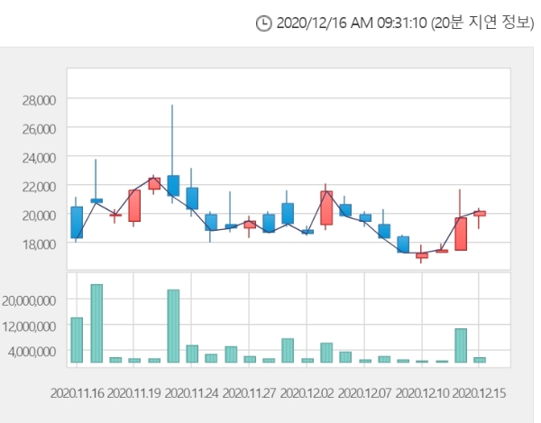This screenshot has height=423, width=541.
Task: Click the 20,000,000 volume axis label
Action: tap(32, 300)
